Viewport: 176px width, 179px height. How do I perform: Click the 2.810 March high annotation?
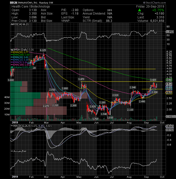[x=52, y=89]
